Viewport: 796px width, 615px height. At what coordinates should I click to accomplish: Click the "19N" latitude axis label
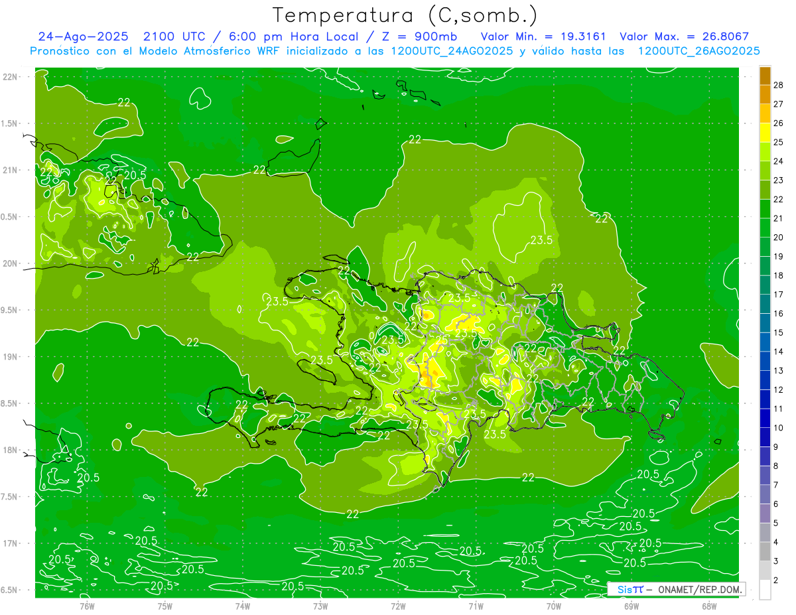coord(11,357)
